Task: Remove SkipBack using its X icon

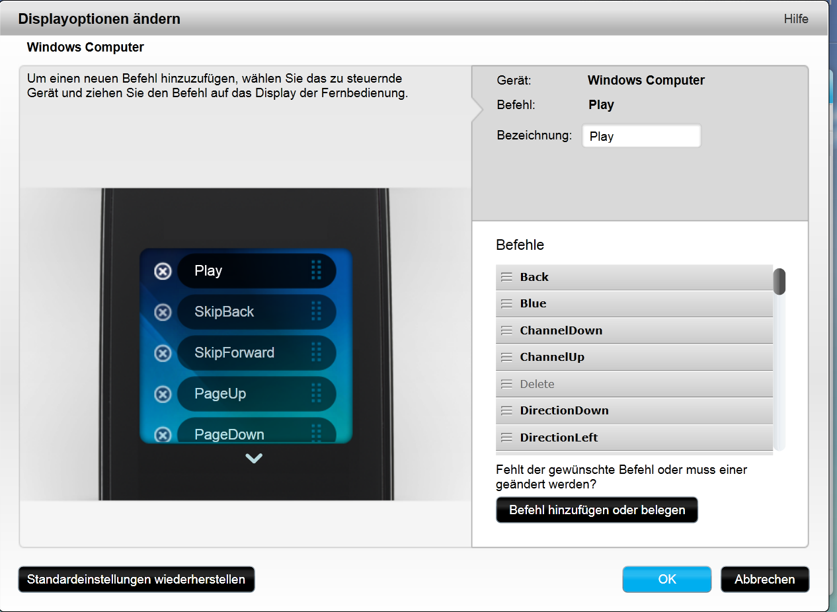Action: pyautogui.click(x=163, y=312)
